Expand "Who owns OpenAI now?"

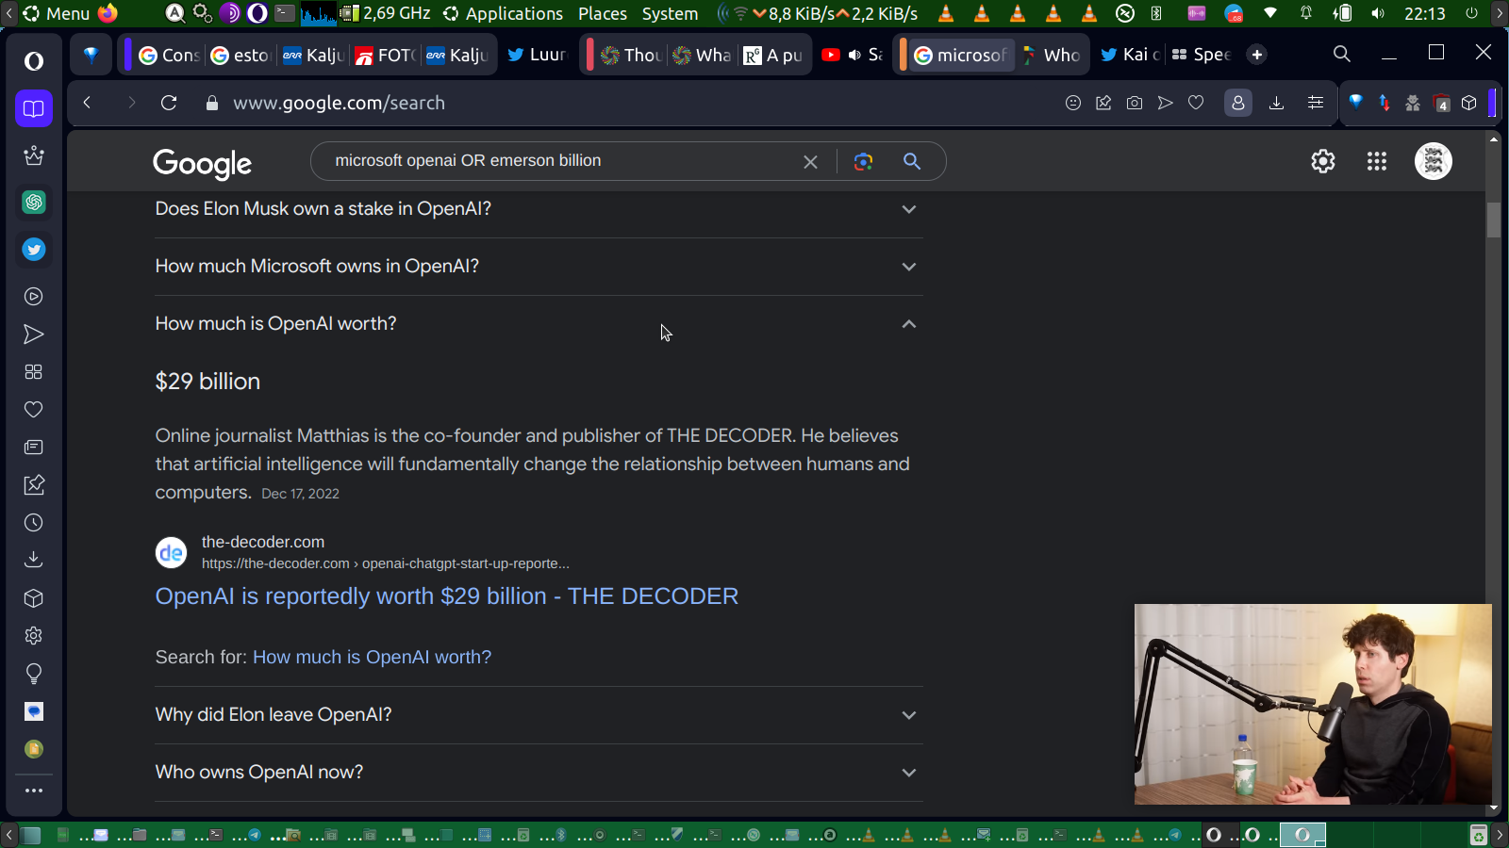[x=539, y=773]
